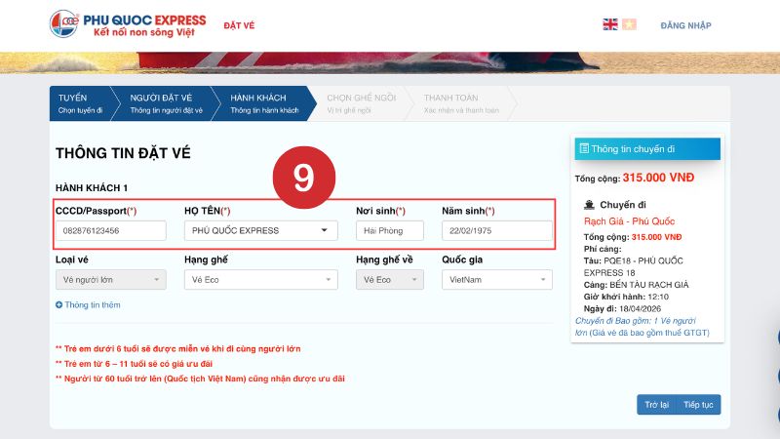Click the list icon in Thông tin chuyến đi header
Screen dimensions: 780x439
click(584, 148)
